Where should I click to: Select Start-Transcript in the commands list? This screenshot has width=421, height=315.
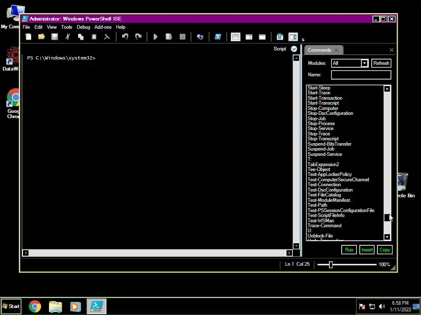pos(323,103)
